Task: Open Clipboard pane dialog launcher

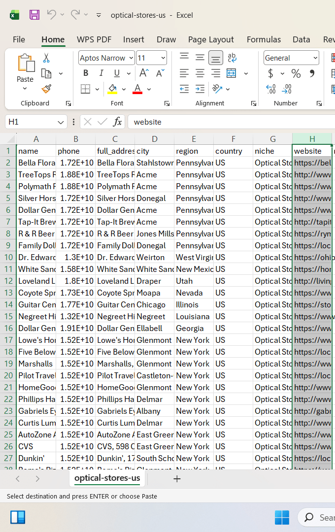Action: [68, 103]
